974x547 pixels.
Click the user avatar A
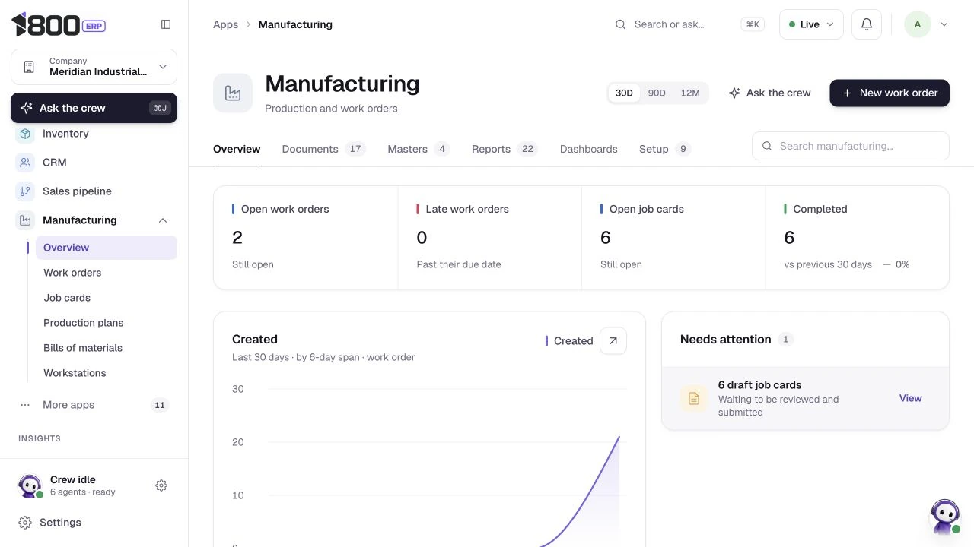coord(917,24)
